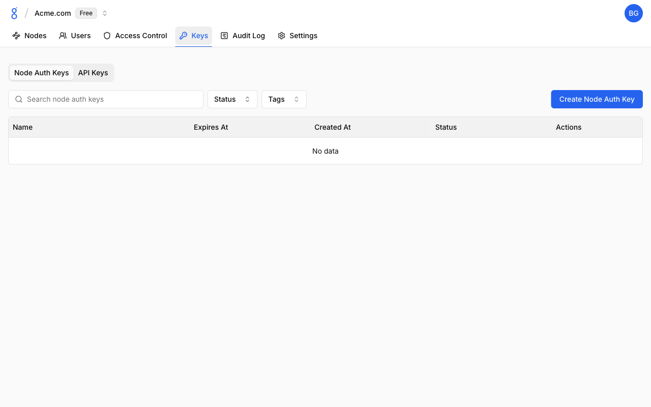Expand the Acme.com organization switcher

105,13
